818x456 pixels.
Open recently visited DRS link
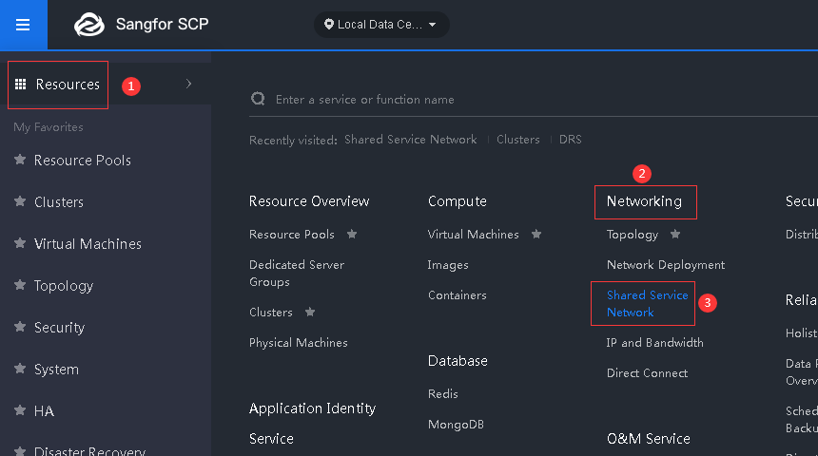coord(570,140)
